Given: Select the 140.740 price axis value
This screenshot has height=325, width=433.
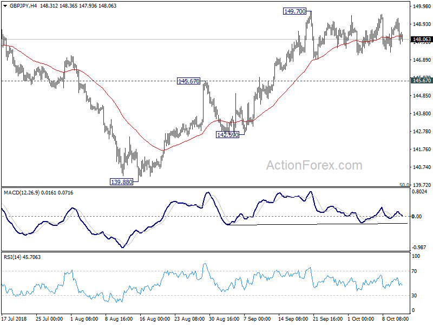Looking at the screenshot, I should [422, 167].
